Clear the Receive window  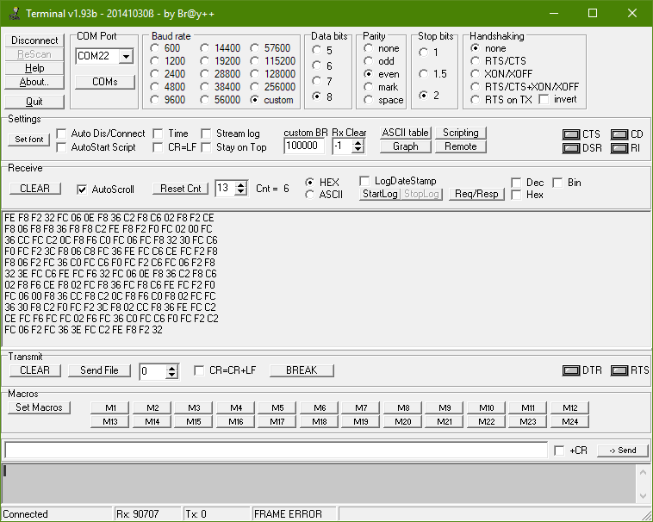click(x=35, y=189)
